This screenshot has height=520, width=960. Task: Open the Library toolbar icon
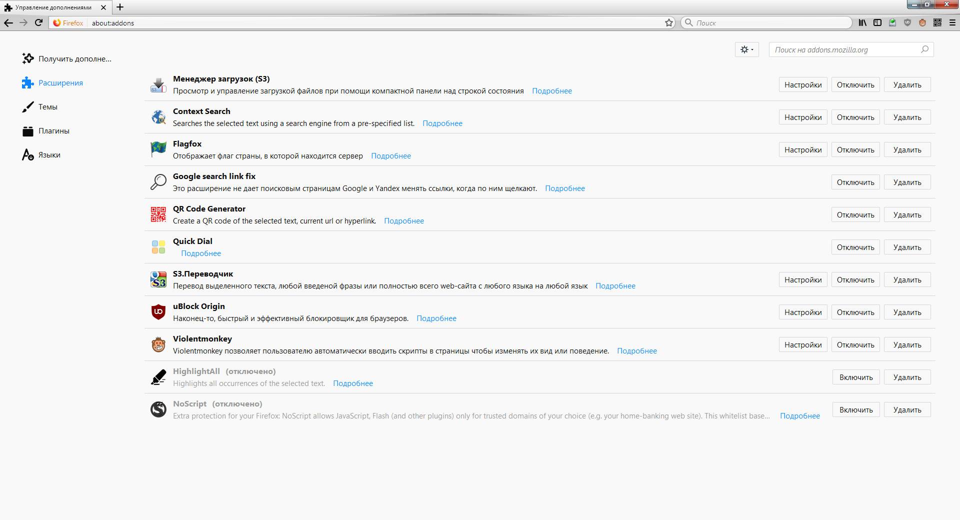pyautogui.click(x=862, y=22)
